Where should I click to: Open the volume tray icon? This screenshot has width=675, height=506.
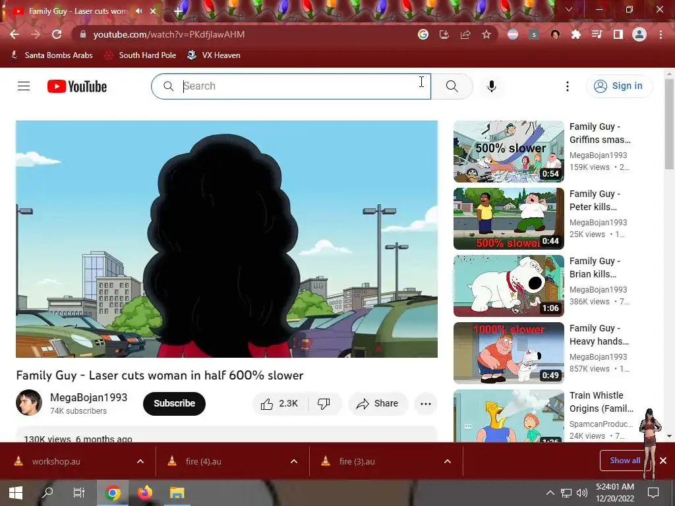click(582, 493)
